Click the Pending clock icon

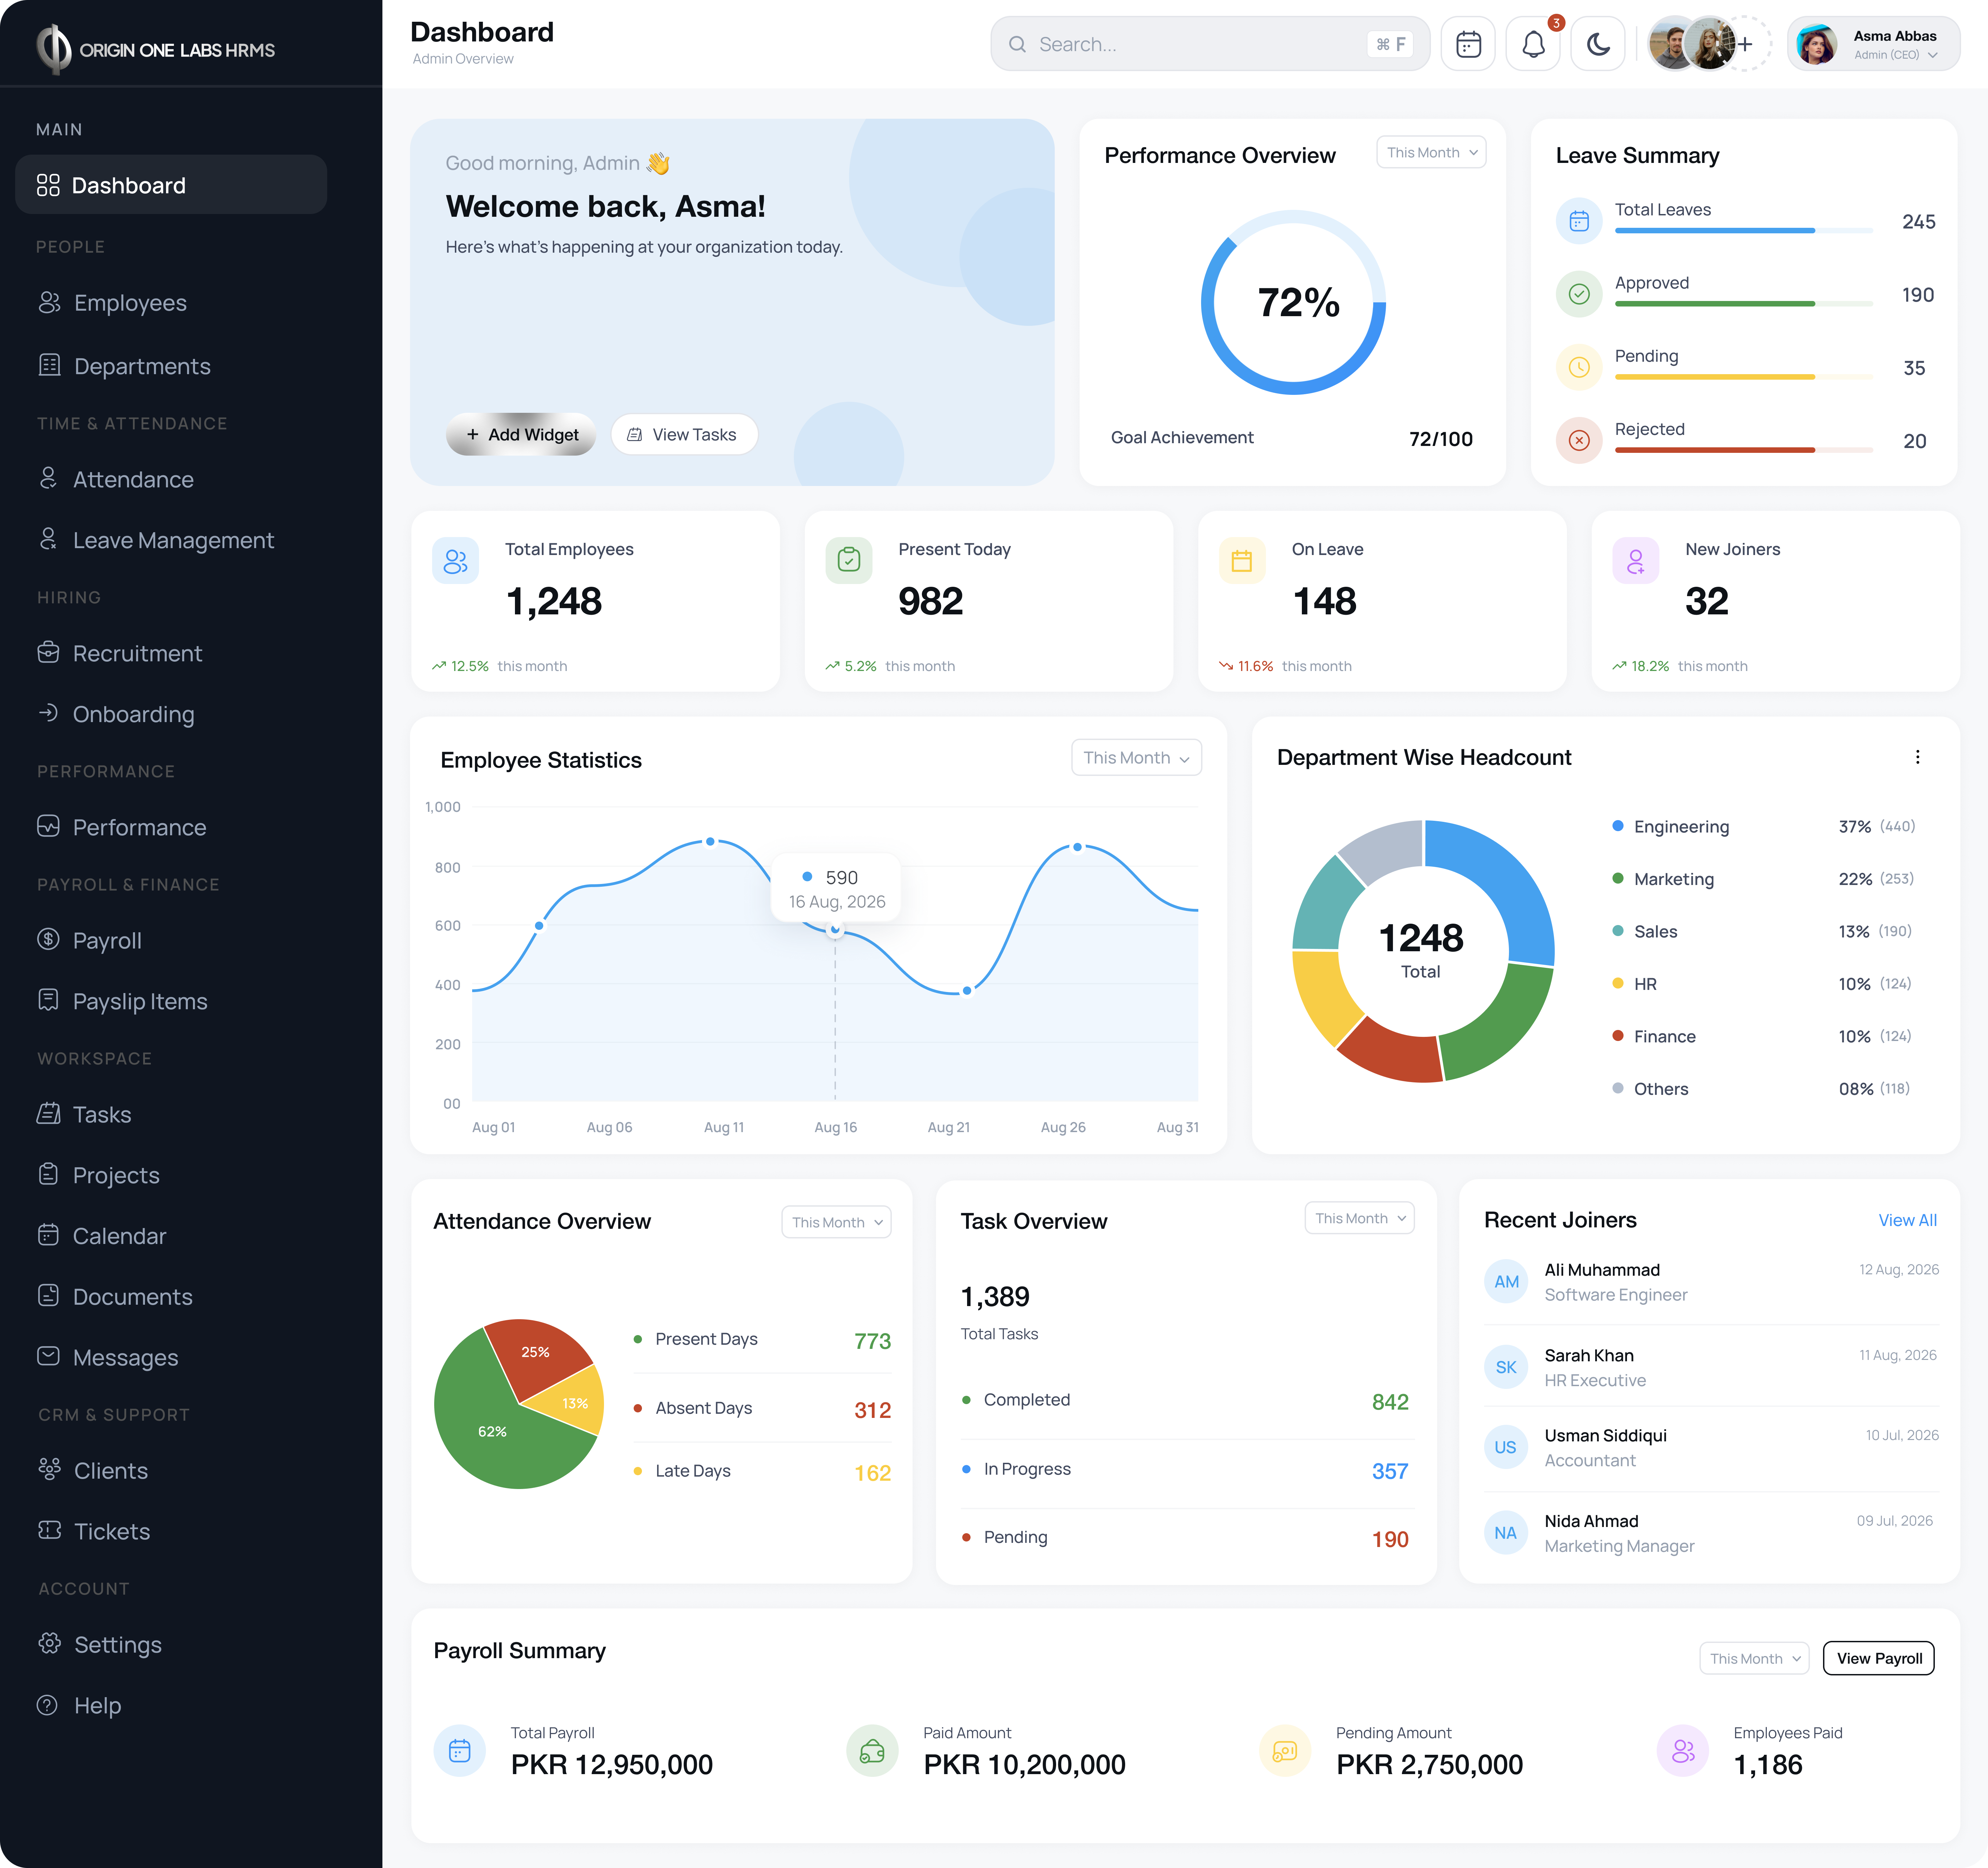(x=1579, y=367)
